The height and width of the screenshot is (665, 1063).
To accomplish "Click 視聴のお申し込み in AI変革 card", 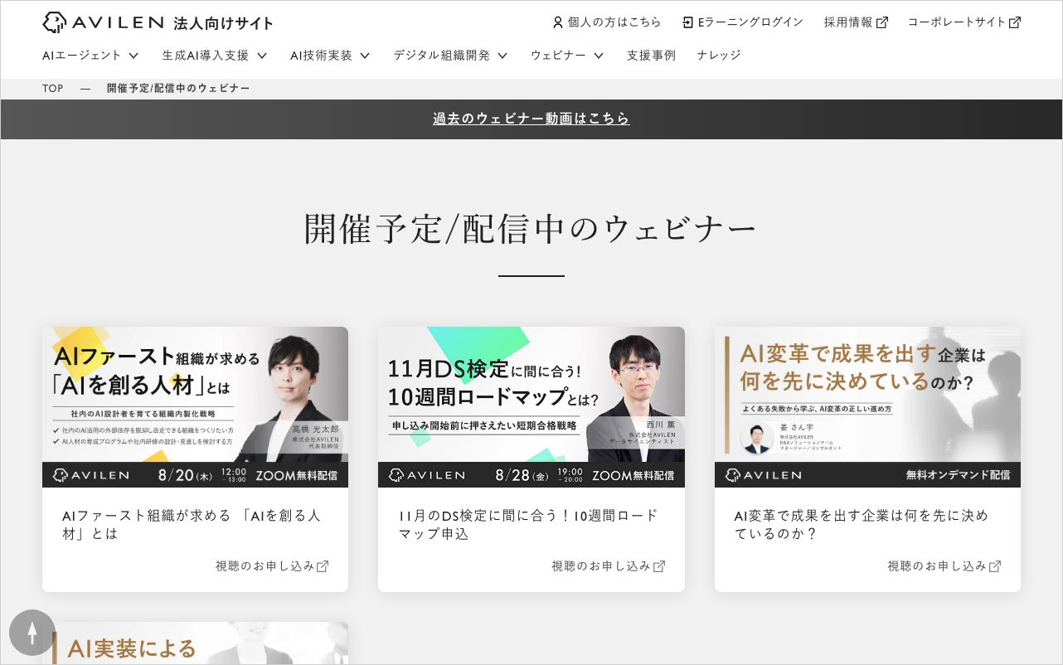I will 937,566.
